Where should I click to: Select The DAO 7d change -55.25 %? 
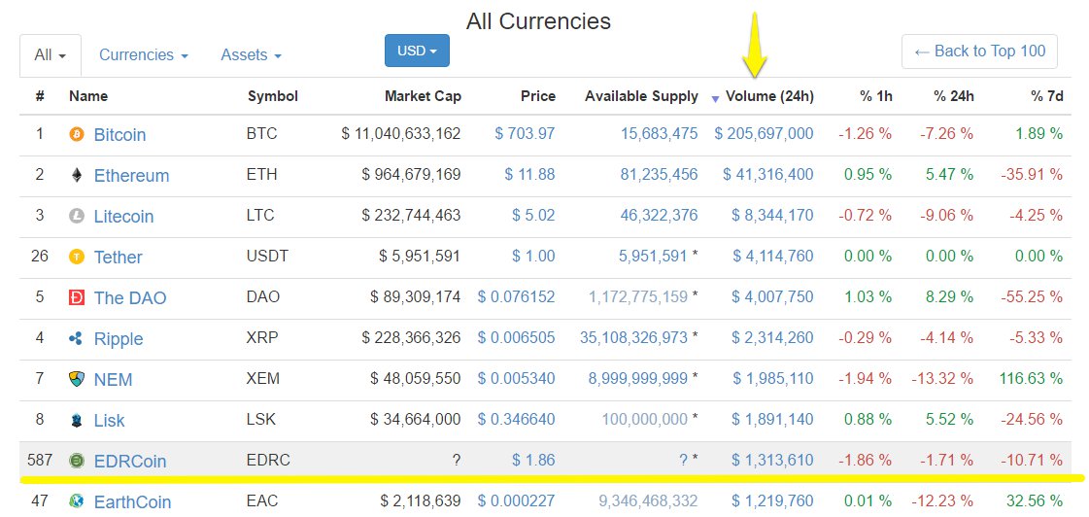coord(1032,296)
